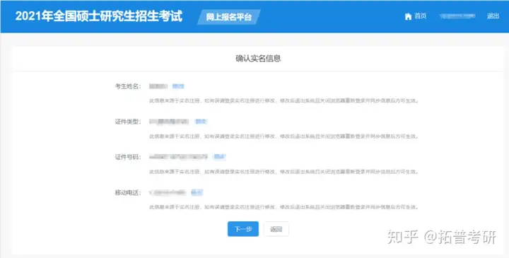509x258 pixels.
Task: Click the blurred mobile phone value
Action: 168,192
